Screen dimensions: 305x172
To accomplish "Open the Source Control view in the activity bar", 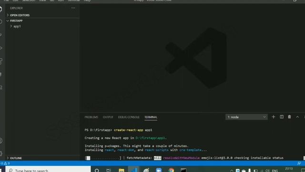I will tap(1, 35).
